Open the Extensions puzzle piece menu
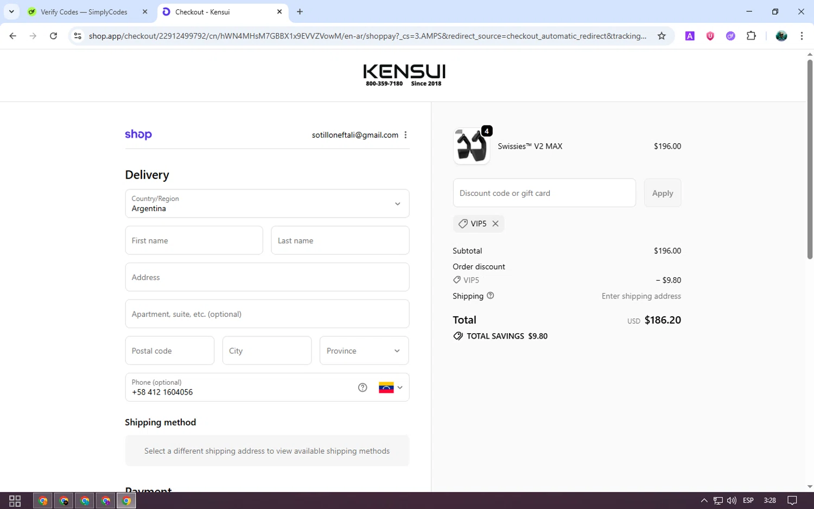Viewport: 814px width, 509px height. [x=751, y=36]
